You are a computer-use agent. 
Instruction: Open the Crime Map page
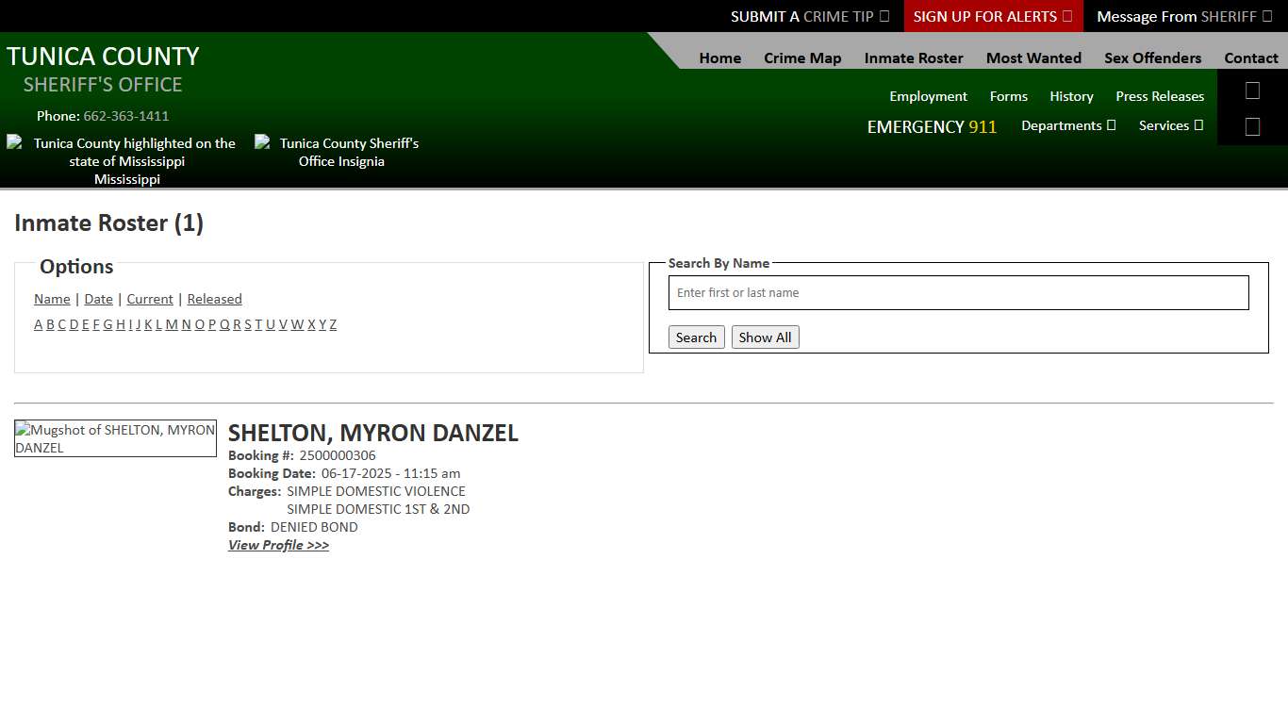(802, 58)
